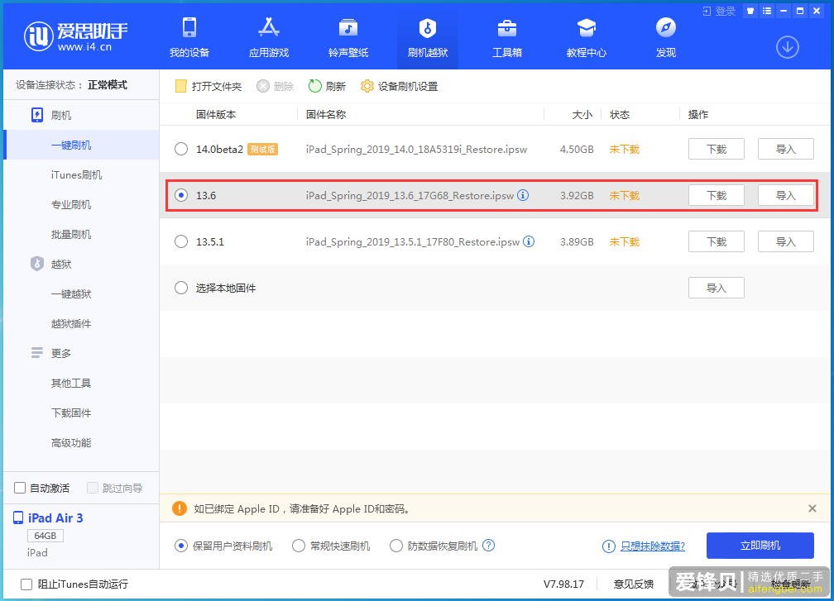Show info icon for 13.6 firmware
This screenshot has width=834, height=601.
coord(523,195)
